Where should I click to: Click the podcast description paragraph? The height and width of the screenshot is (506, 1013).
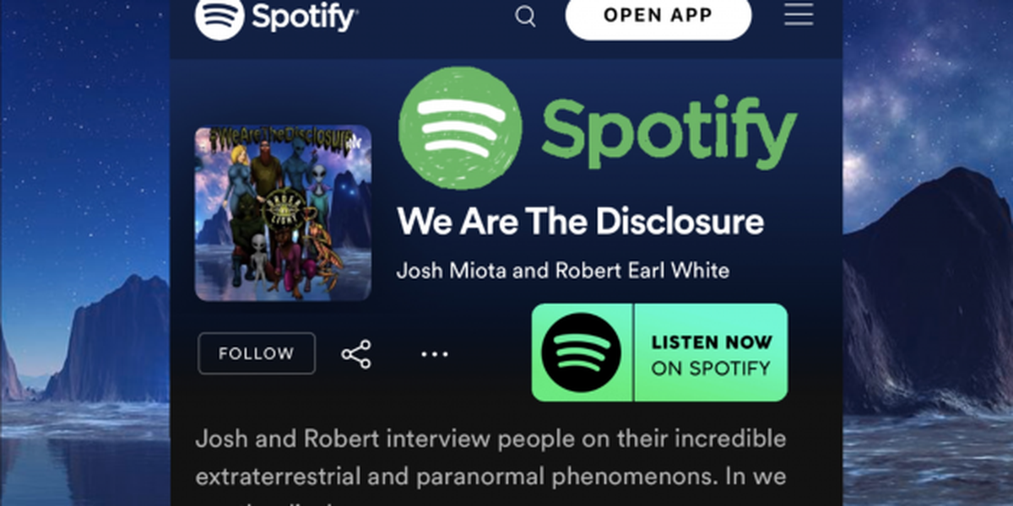pos(491,464)
